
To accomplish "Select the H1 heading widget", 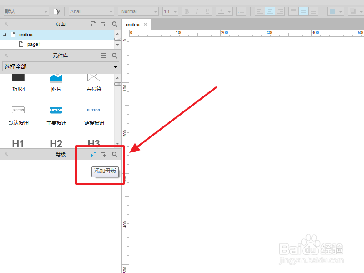I will pyautogui.click(x=18, y=143).
